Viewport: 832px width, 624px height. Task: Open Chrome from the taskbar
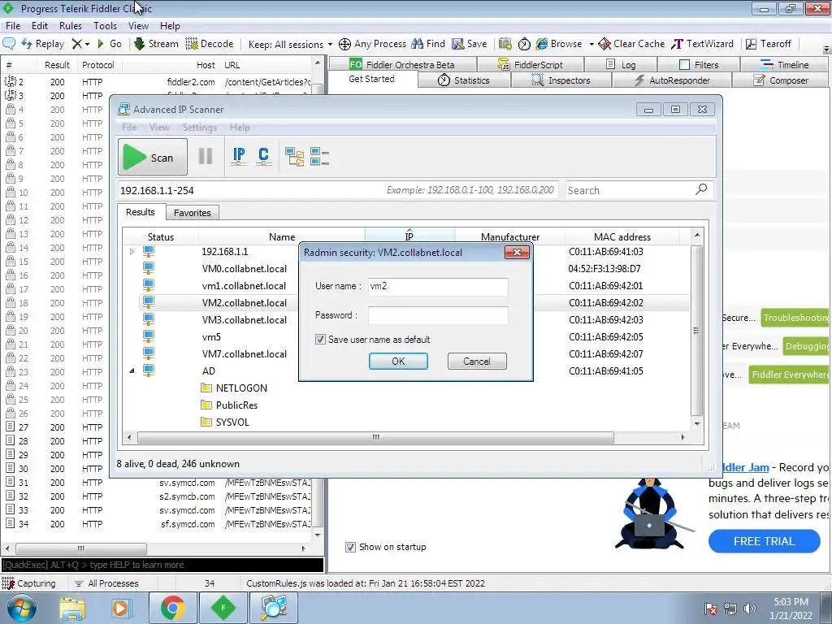(173, 608)
